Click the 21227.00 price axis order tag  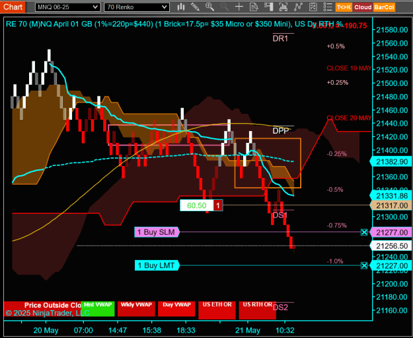coord(391,266)
